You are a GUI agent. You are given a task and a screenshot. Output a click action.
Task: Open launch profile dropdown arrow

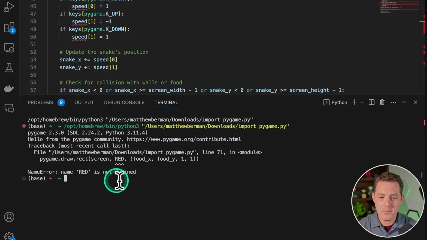362,102
